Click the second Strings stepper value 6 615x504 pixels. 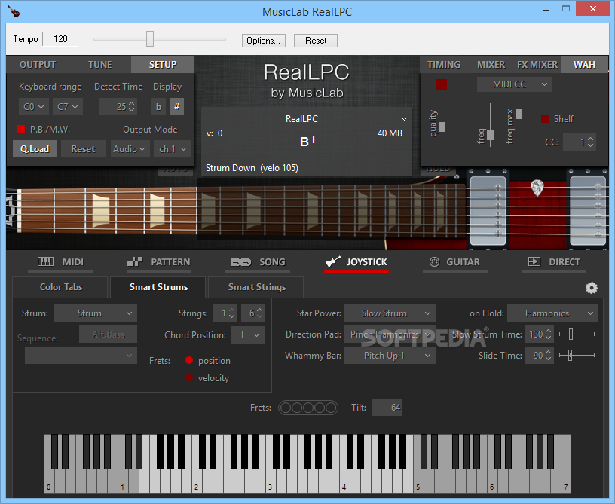(253, 313)
